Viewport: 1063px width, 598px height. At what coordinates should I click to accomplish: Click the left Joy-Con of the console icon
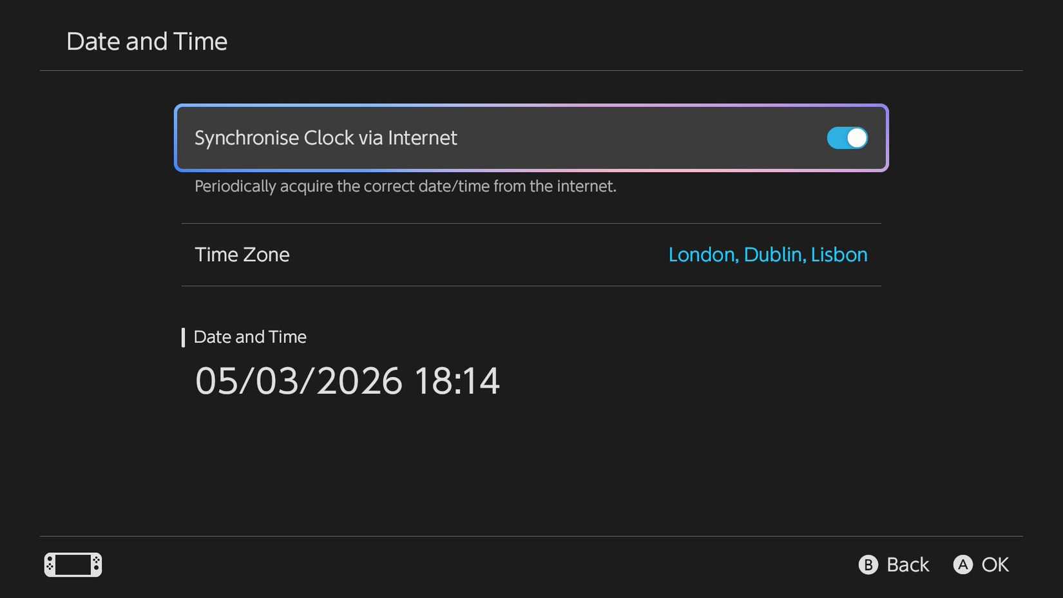click(x=50, y=564)
